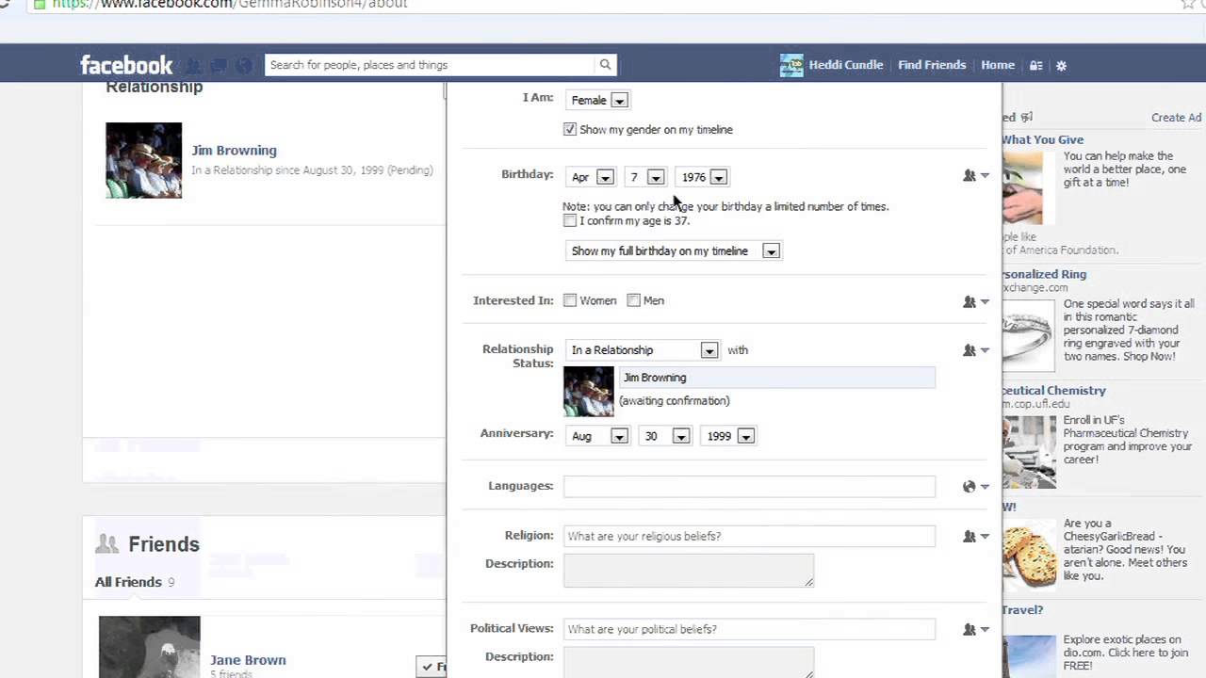The width and height of the screenshot is (1206, 678).
Task: Open the birthday day 7 dropdown
Action: point(644,177)
